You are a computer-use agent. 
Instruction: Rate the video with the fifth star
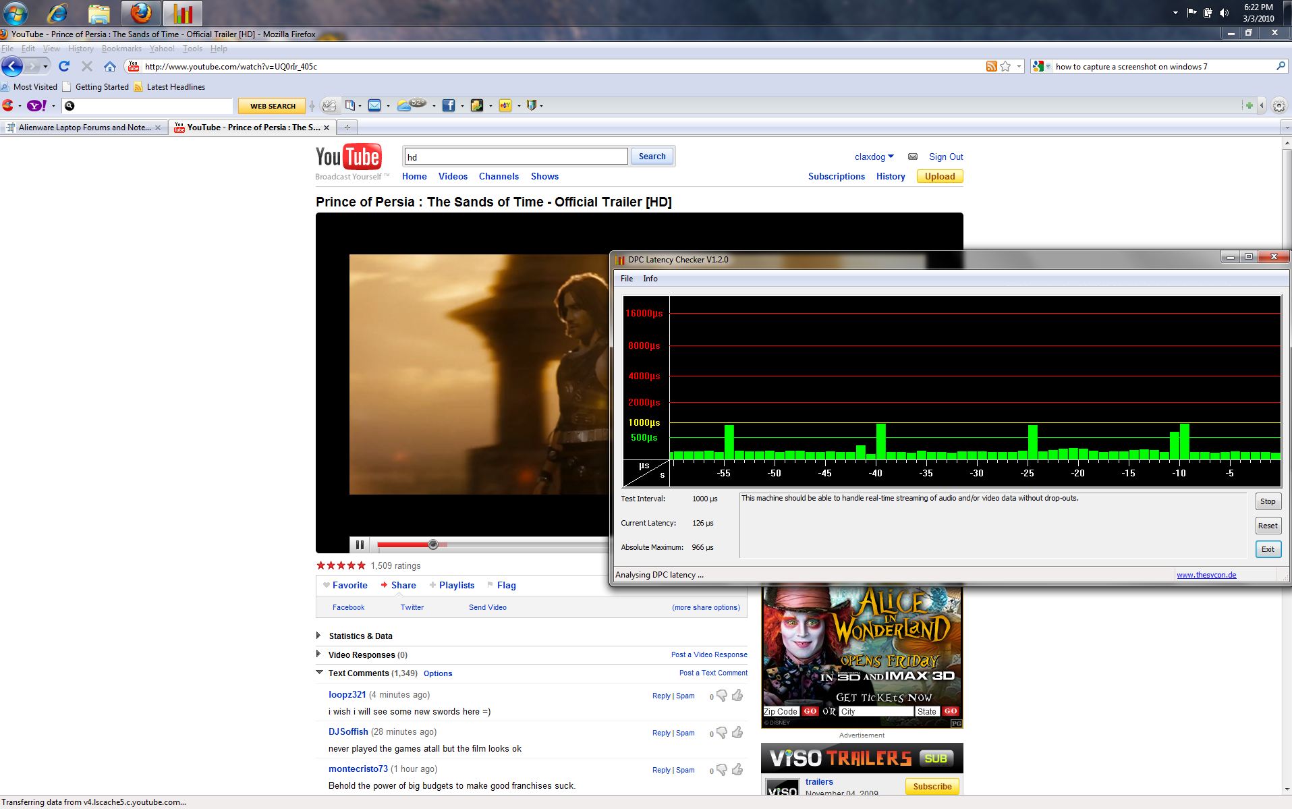361,565
